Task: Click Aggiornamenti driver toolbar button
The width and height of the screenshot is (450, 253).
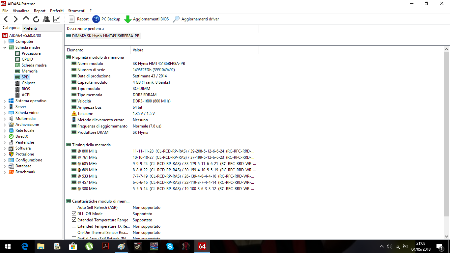Action: point(196,19)
